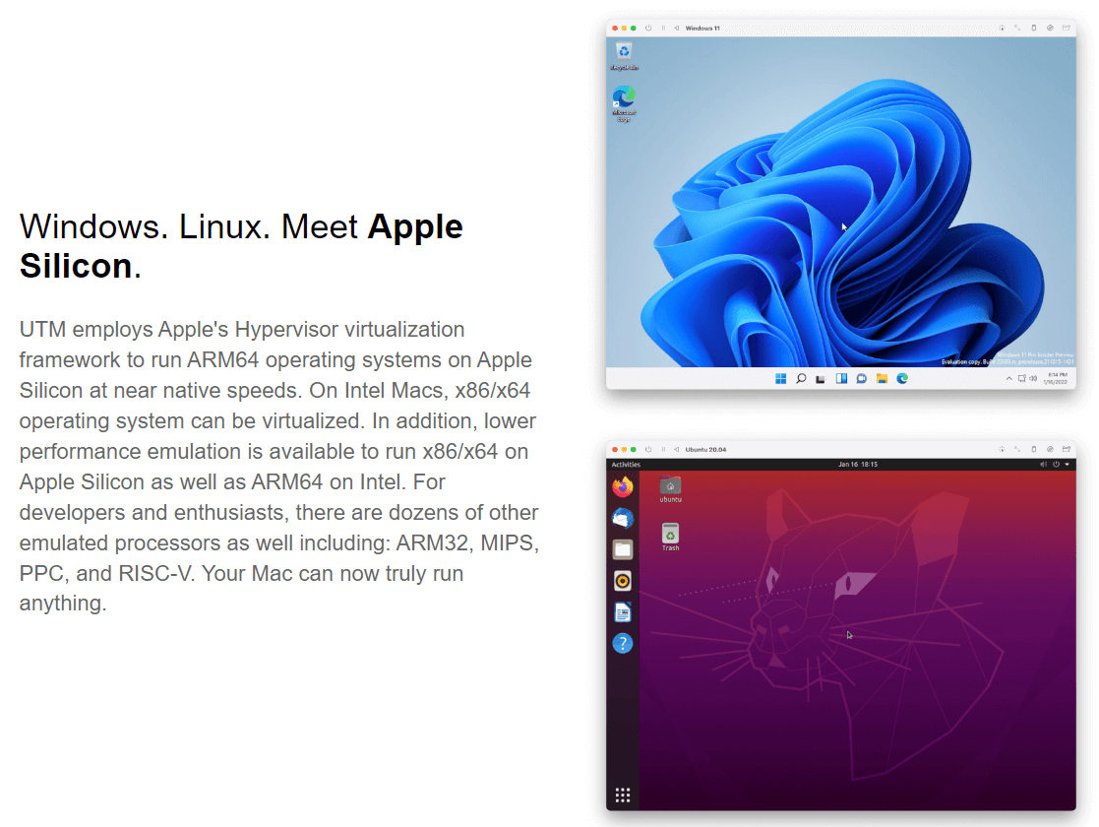This screenshot has height=827, width=1099.
Task: Open the Files app in Ubuntu dock
Action: click(x=622, y=549)
